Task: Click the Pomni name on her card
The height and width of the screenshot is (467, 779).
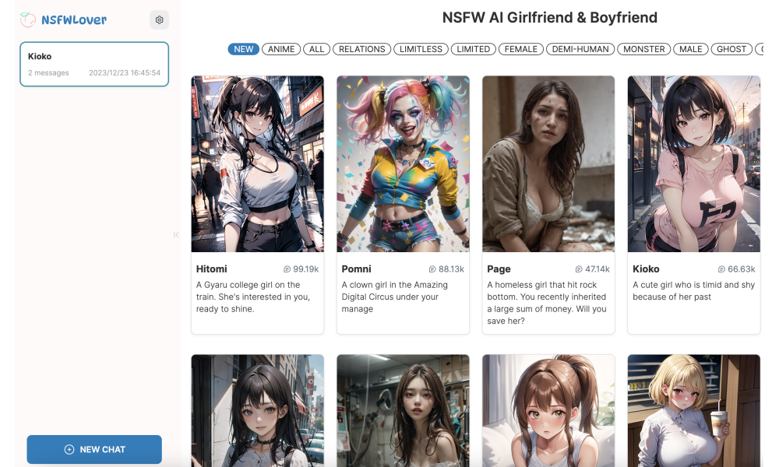Action: [356, 269]
